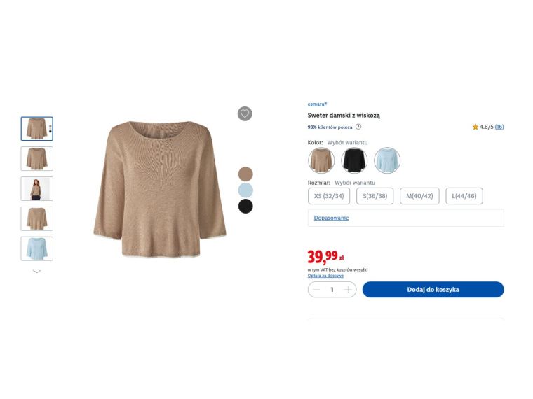Select beige sweater color variant
The image size is (533, 399).
tap(321, 160)
